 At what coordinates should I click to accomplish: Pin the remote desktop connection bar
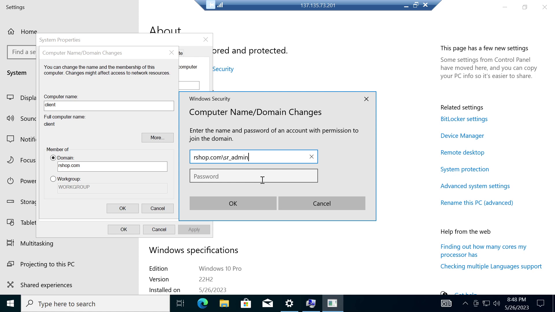tap(211, 5)
